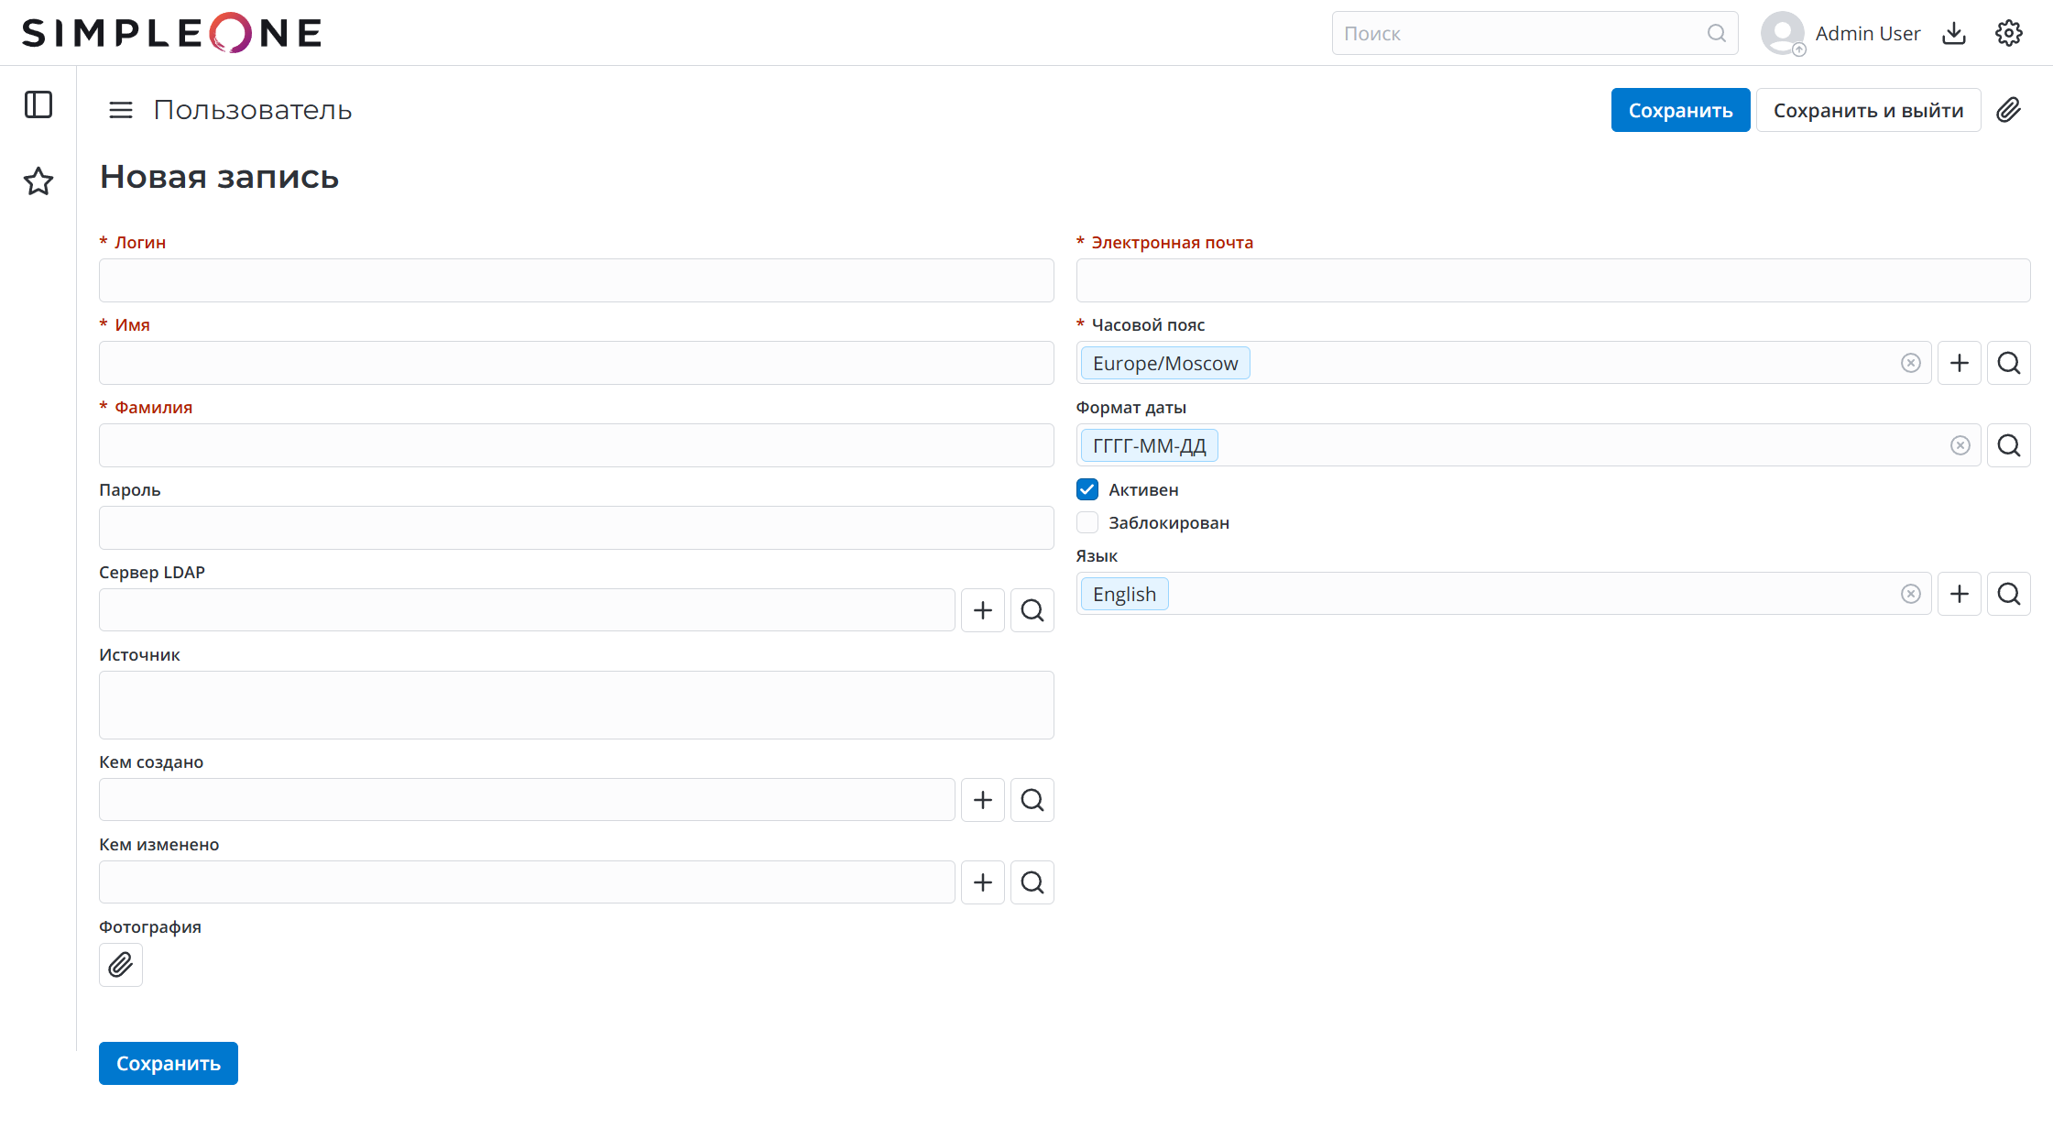Viewport: 2053px width, 1128px height.
Task: Uncheck the Активен checkbox
Action: coord(1087,489)
